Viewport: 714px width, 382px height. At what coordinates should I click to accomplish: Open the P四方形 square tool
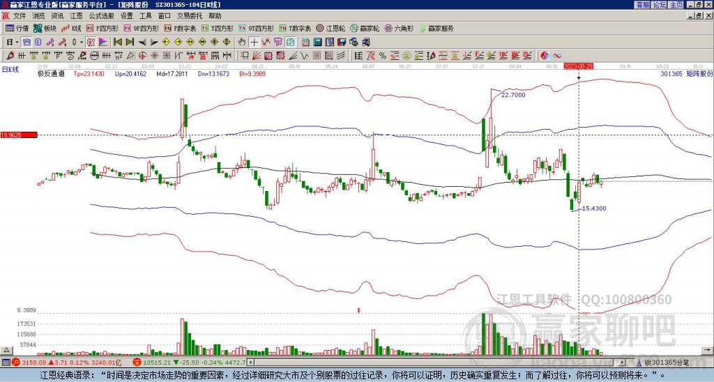[102, 28]
